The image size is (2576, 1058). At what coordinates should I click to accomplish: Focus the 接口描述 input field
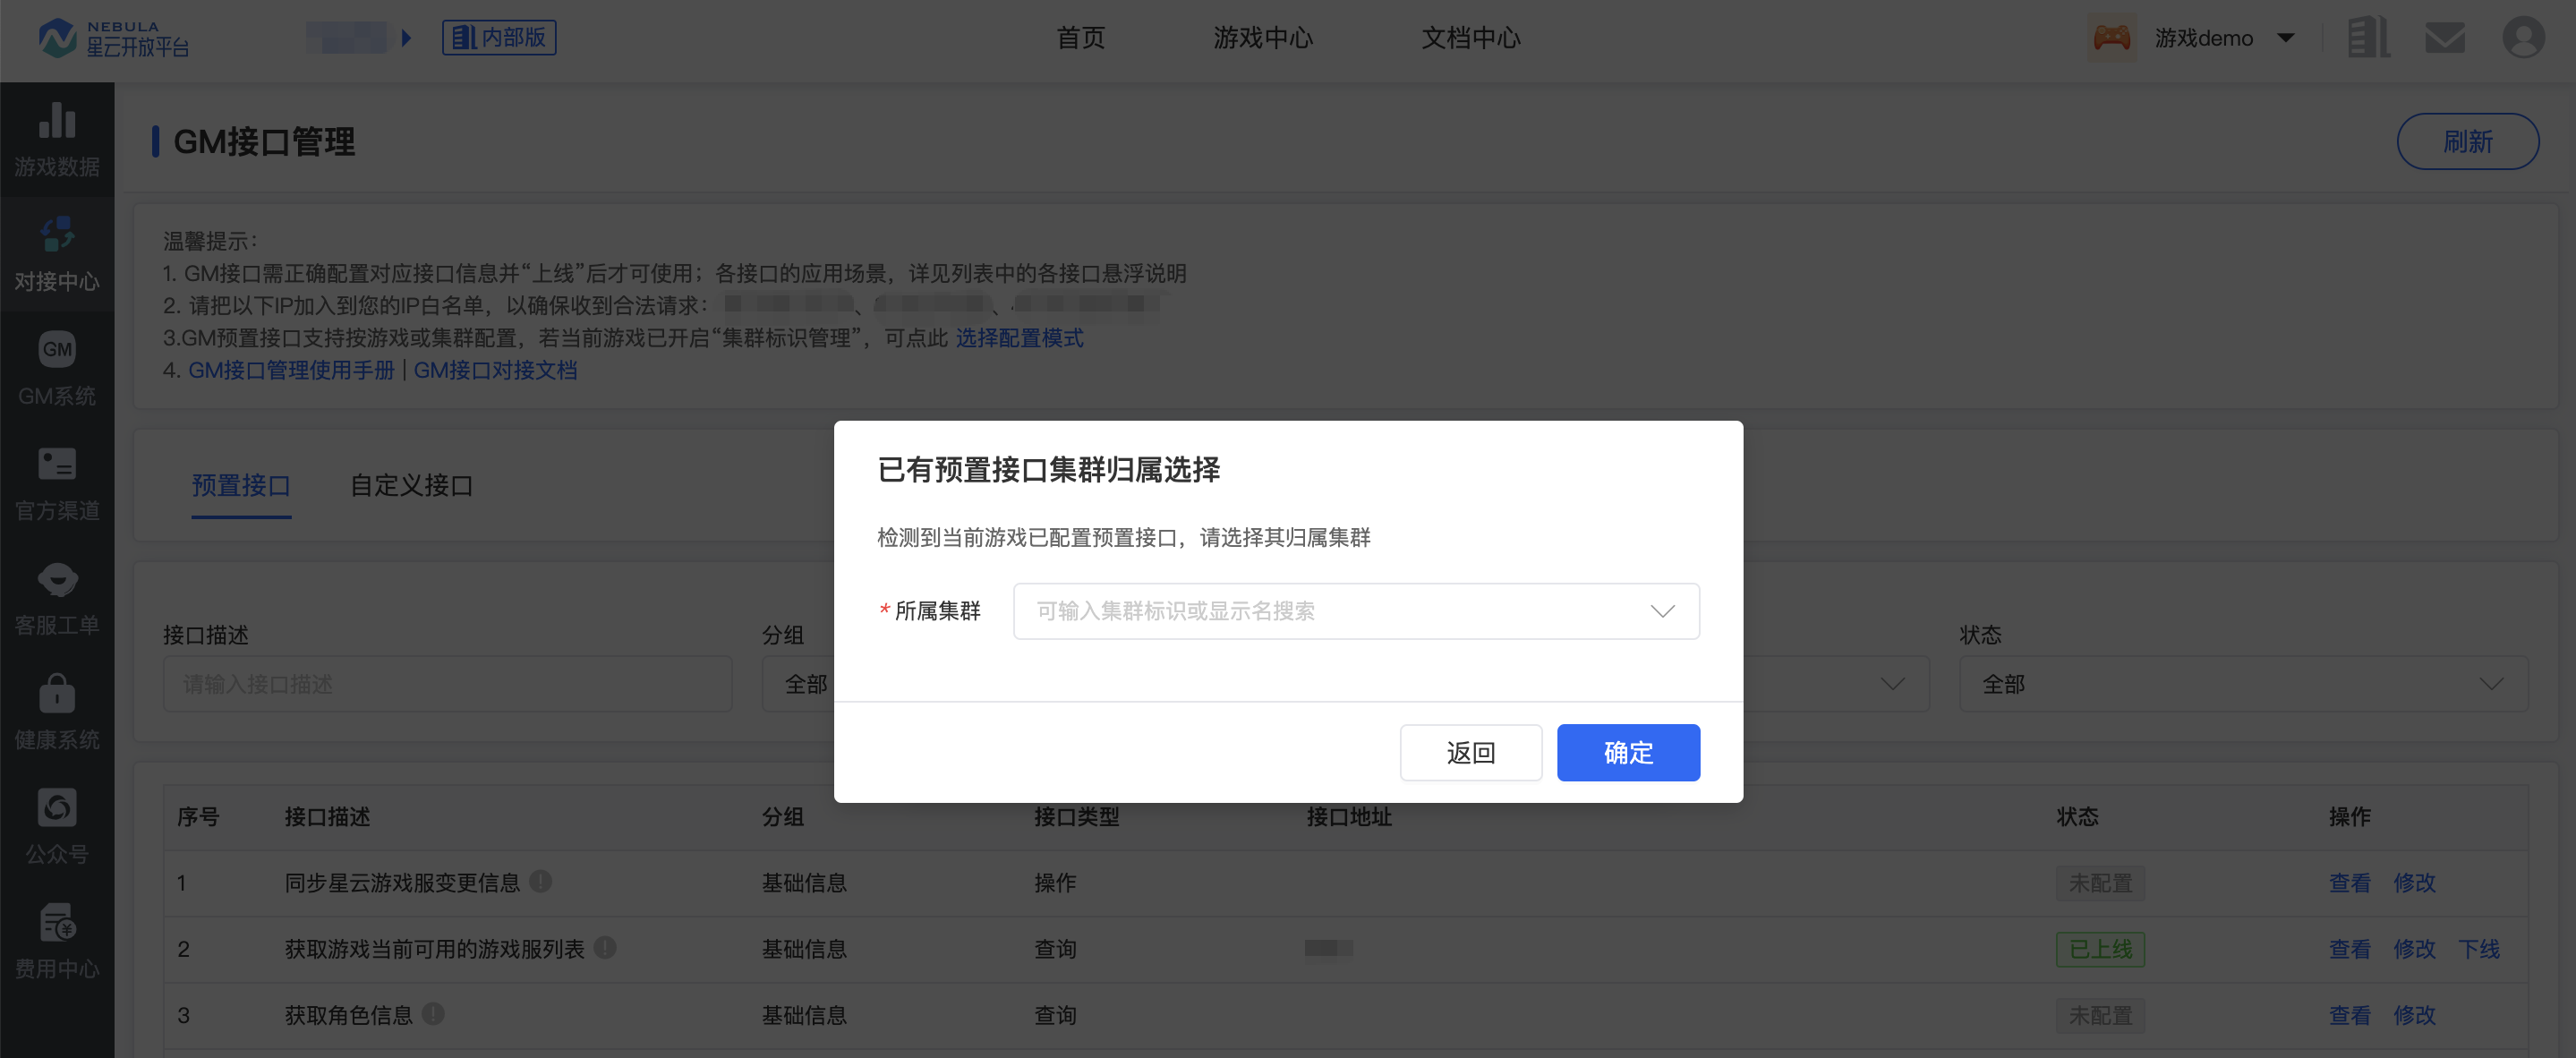coord(447,684)
